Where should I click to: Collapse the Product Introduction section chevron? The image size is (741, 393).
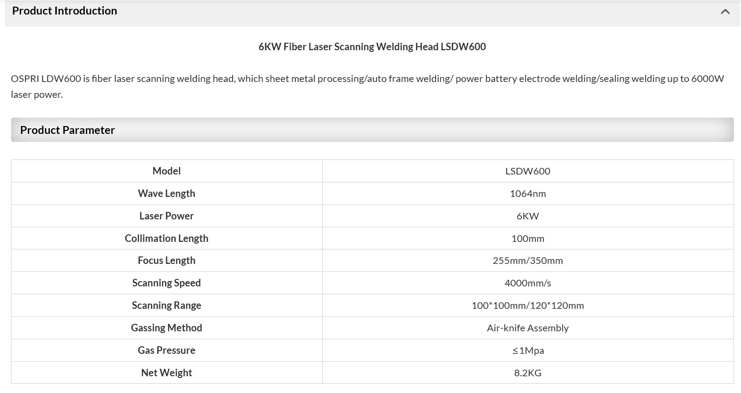tap(725, 12)
